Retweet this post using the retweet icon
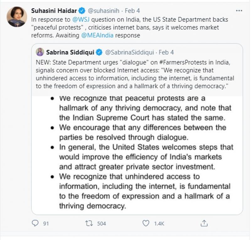Viewport: 251px width, 240px height. pos(89,223)
